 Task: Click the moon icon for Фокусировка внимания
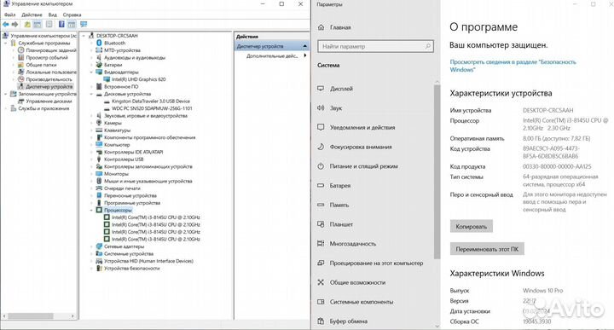pos(321,147)
